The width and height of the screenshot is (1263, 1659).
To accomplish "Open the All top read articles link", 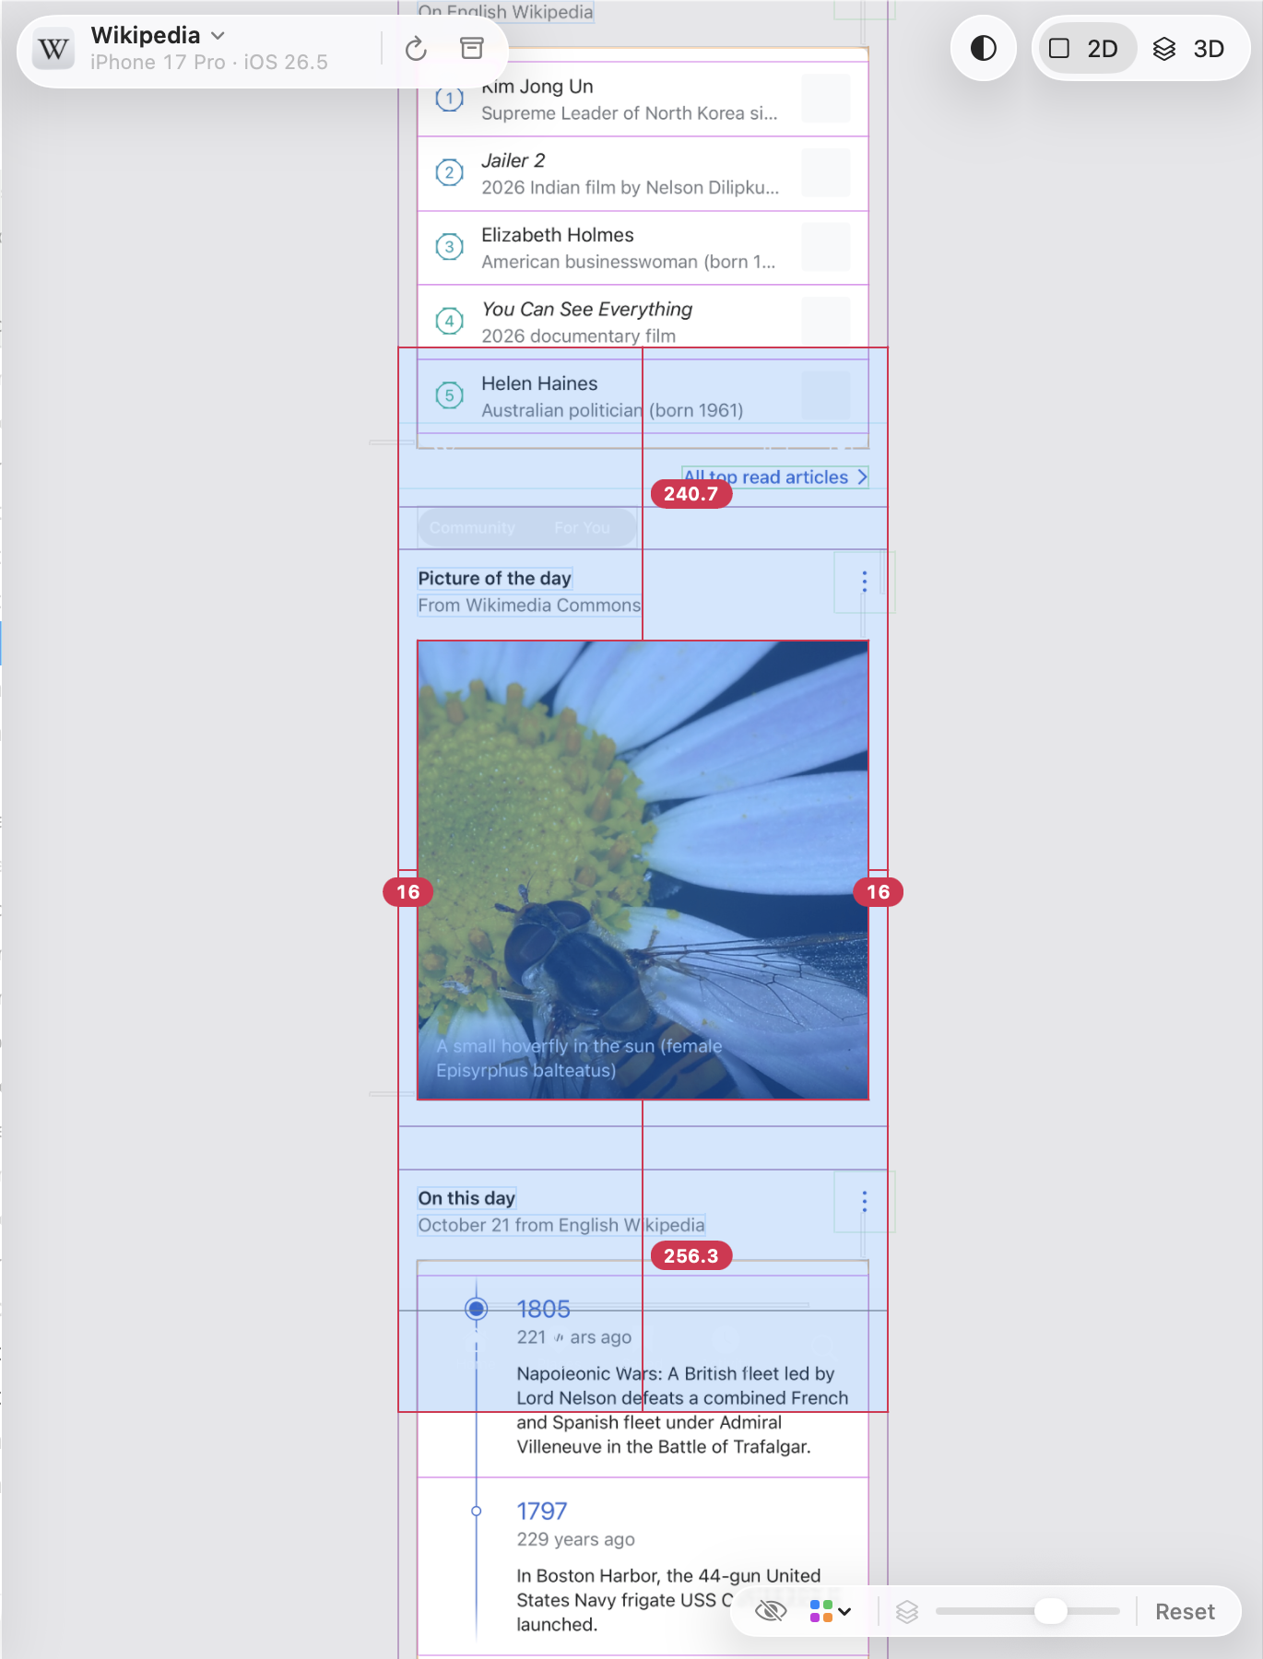I will (x=774, y=477).
